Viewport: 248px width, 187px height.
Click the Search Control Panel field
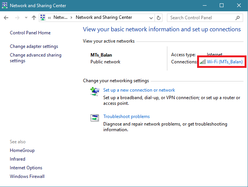tap(205, 18)
